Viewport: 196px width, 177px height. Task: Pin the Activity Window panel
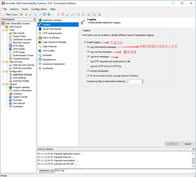(x=193, y=149)
